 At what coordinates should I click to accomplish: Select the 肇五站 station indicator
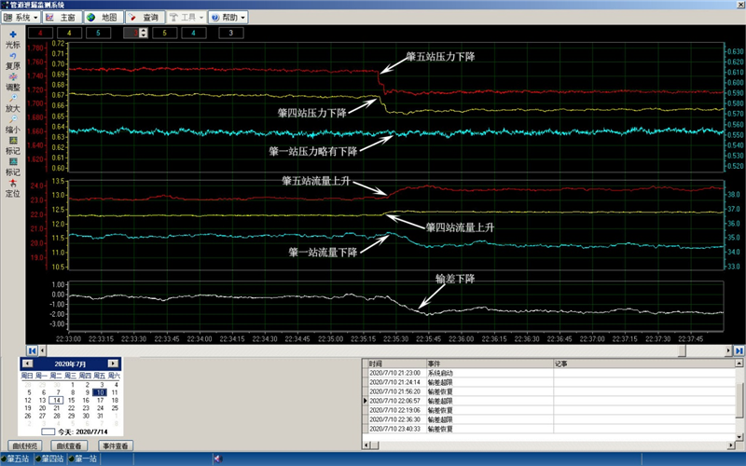17,459
